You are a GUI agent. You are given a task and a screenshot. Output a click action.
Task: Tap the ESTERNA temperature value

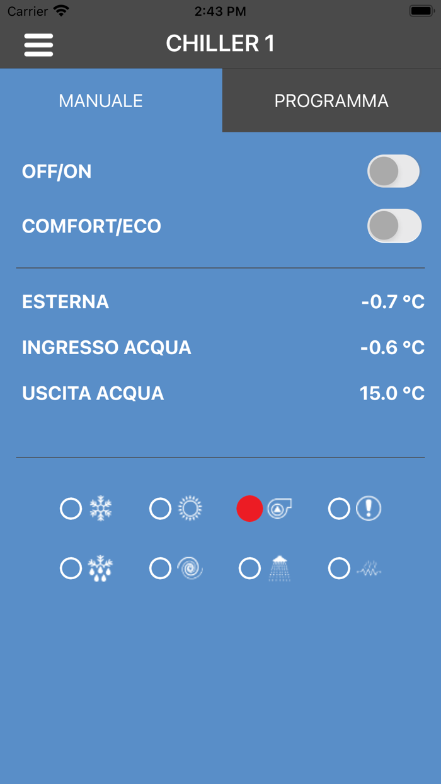point(392,302)
